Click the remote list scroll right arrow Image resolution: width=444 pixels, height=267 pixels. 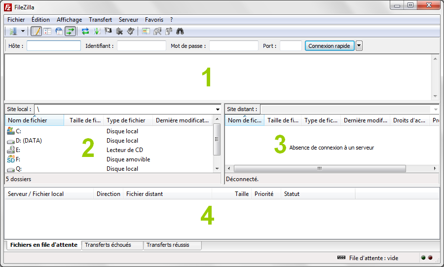(x=435, y=168)
